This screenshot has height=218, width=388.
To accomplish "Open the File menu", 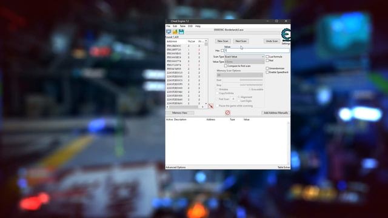I will click(x=169, y=26).
